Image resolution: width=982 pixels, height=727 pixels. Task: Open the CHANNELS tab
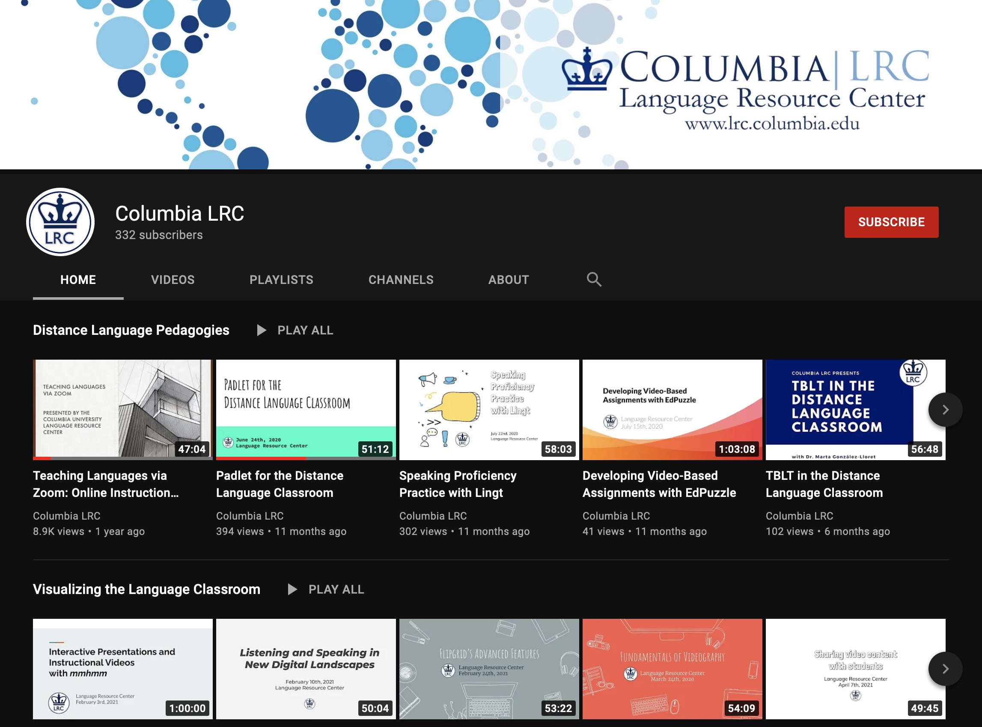coord(401,280)
